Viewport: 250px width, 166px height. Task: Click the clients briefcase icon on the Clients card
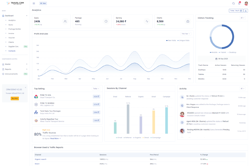pyautogui.click(x=188, y=21)
